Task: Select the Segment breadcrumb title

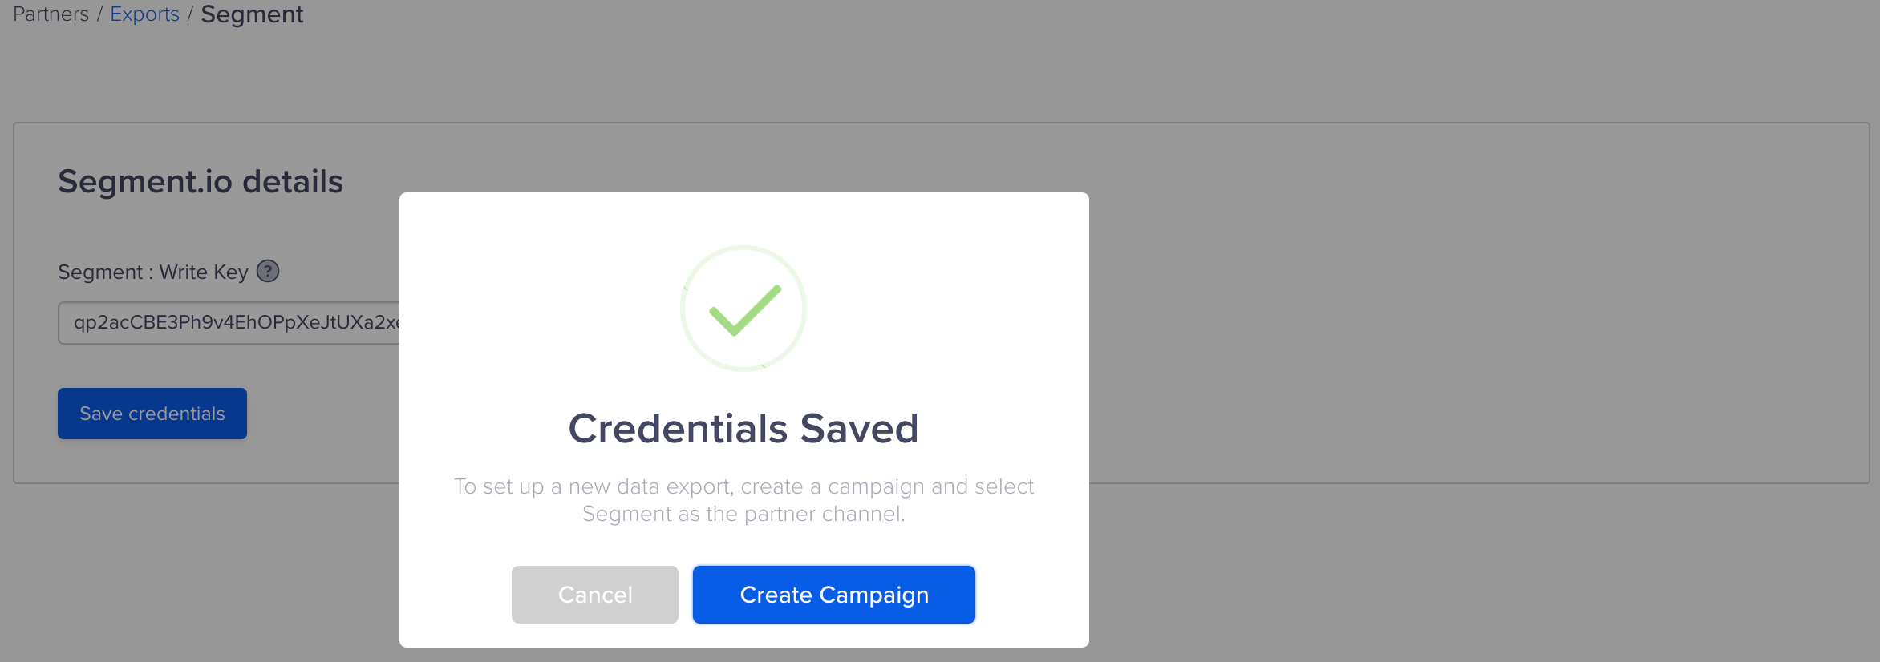Action: [252, 14]
